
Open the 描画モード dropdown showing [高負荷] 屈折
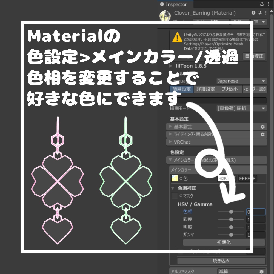coord(241,109)
